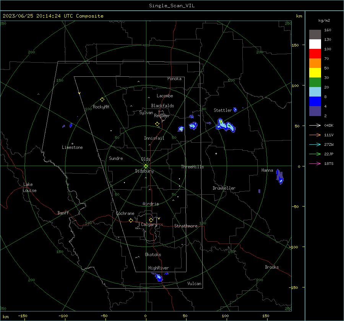The width and height of the screenshot is (344, 321).
Task: Click the asterisk marker above Limestone
Action: 72,144
